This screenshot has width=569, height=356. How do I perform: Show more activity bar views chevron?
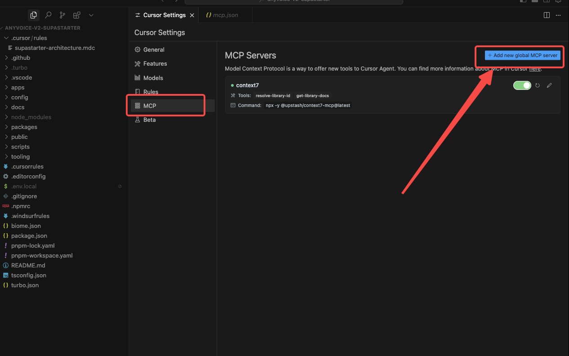pyautogui.click(x=91, y=15)
